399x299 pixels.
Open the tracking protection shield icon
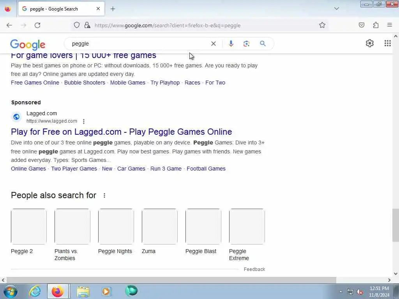pyautogui.click(x=77, y=25)
